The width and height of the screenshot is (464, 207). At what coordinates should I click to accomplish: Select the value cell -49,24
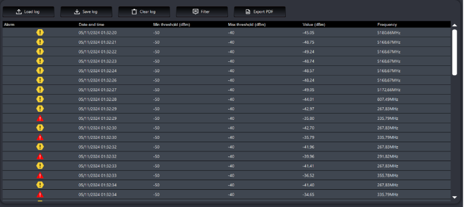[x=308, y=52]
